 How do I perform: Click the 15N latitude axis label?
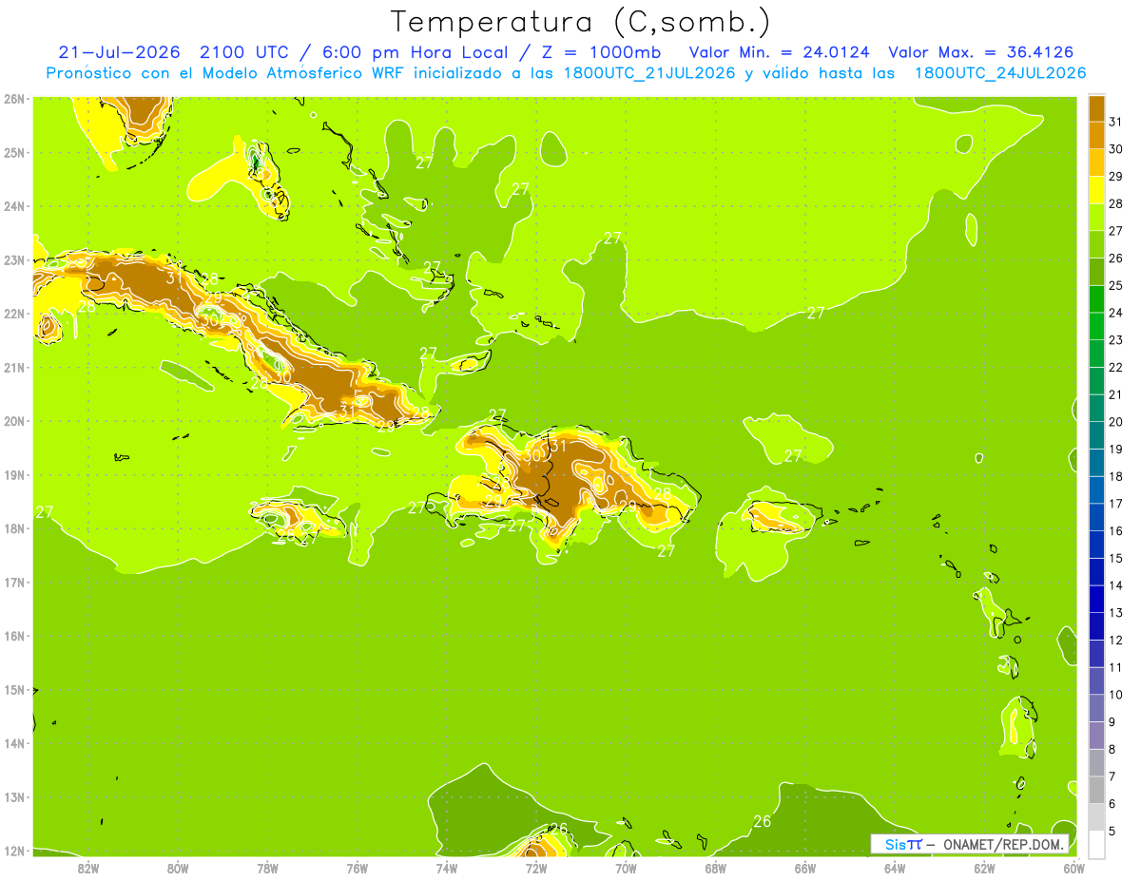tap(14, 689)
